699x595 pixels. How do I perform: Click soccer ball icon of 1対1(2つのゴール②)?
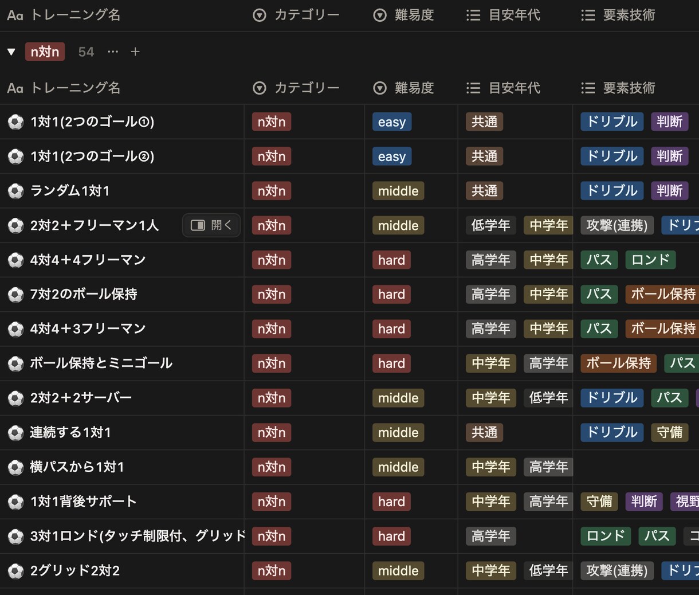[15, 156]
